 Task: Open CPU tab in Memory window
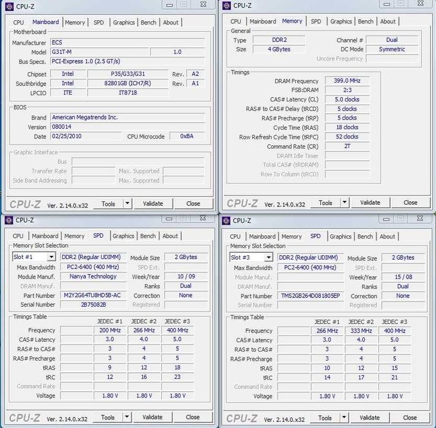pos(236,21)
